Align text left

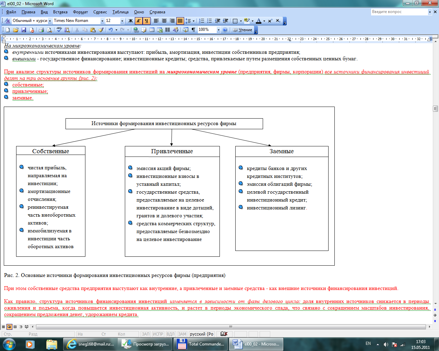(x=156, y=21)
